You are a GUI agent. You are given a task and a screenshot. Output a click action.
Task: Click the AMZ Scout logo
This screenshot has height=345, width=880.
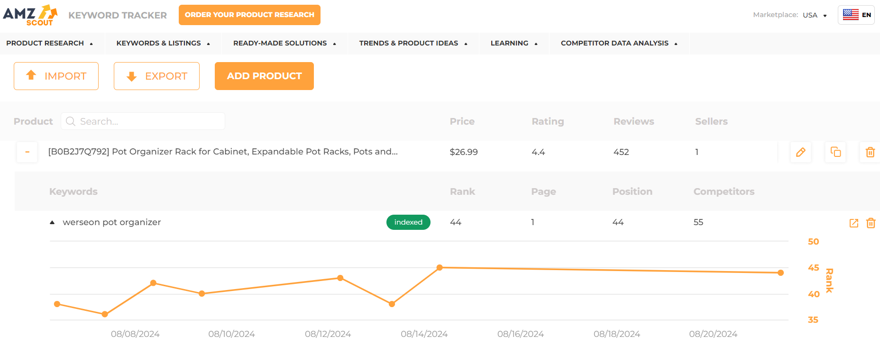point(30,15)
